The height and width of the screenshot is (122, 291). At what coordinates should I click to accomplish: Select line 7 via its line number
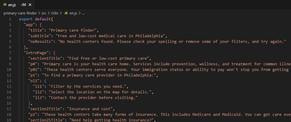coord(10,53)
